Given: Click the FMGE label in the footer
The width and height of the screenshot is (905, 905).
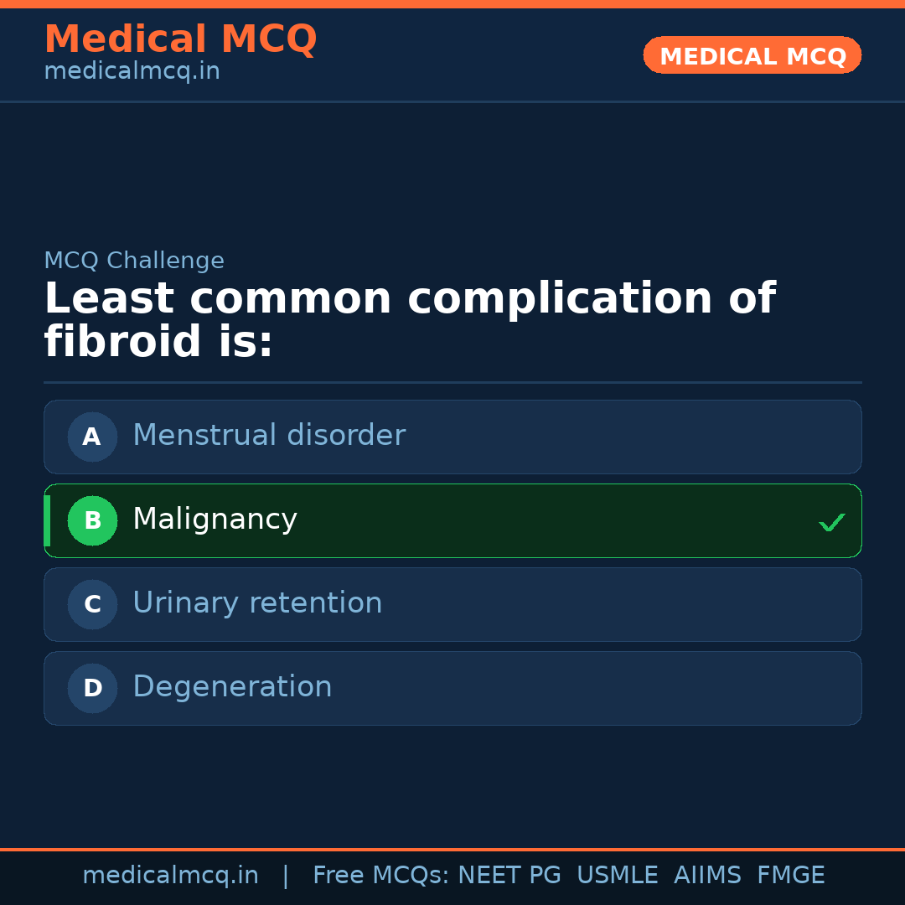Looking at the screenshot, I should pyautogui.click(x=790, y=875).
